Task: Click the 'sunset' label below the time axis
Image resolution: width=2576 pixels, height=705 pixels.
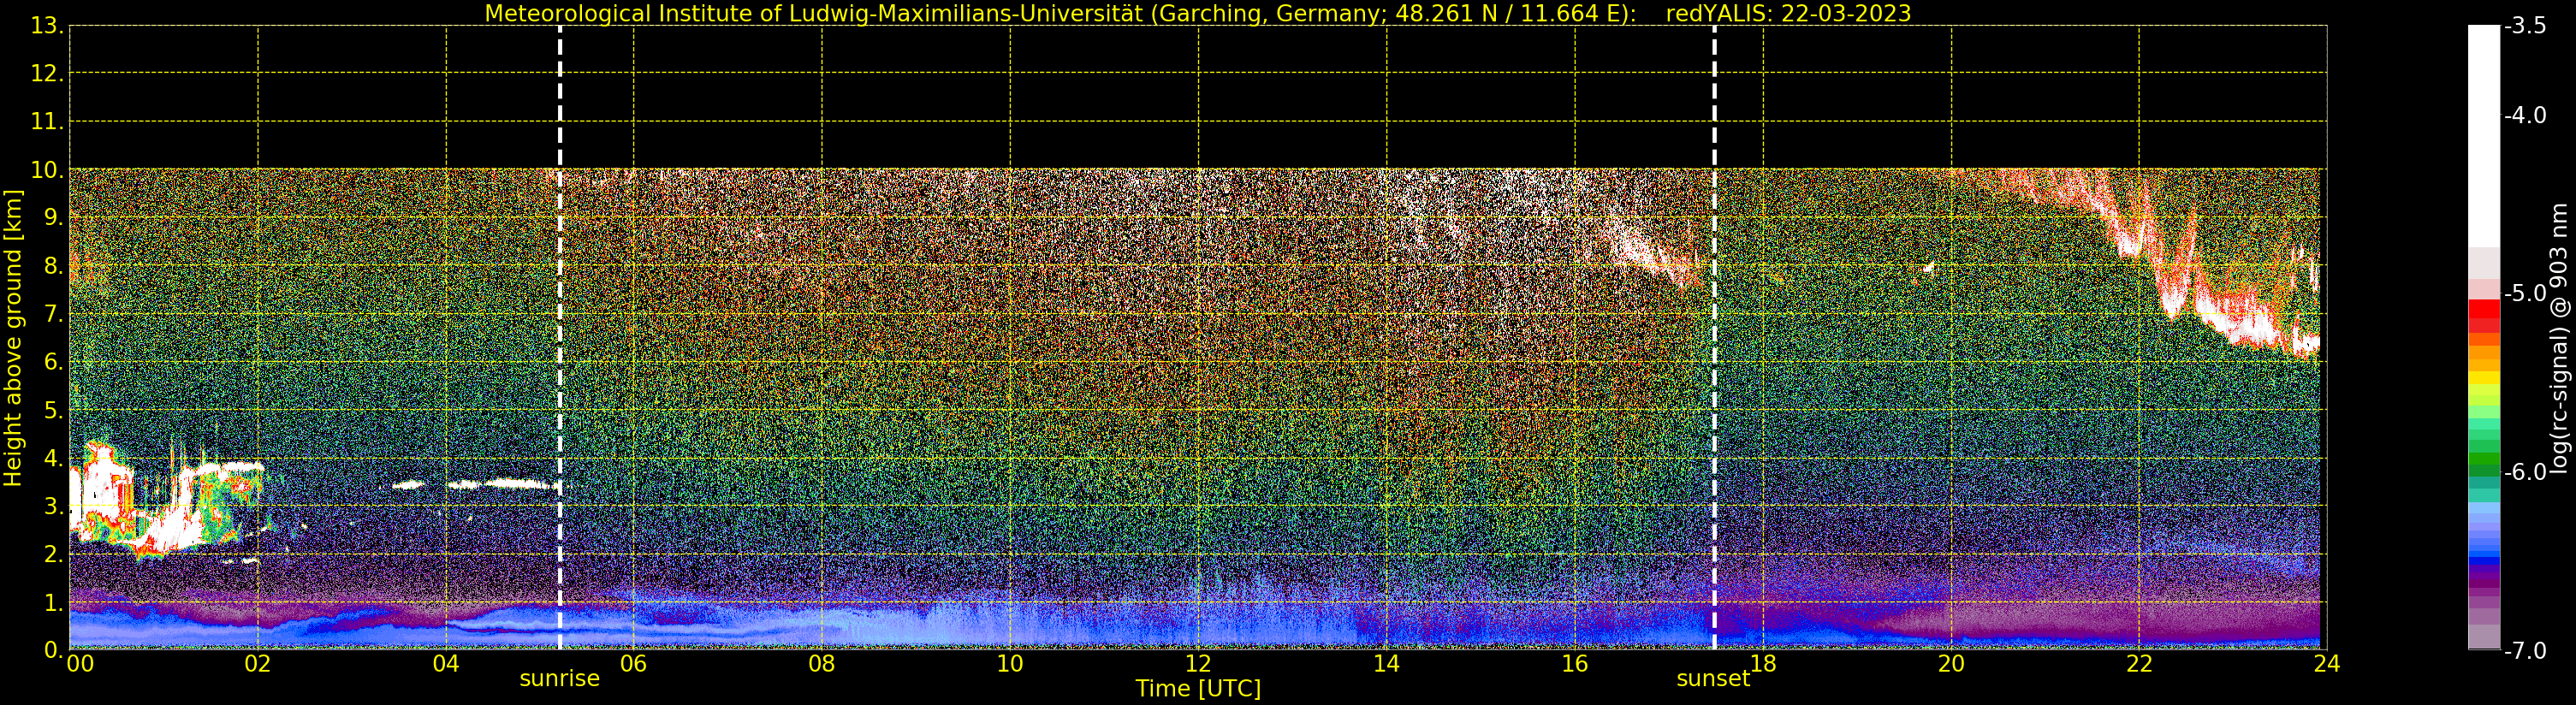Action: tap(1713, 679)
